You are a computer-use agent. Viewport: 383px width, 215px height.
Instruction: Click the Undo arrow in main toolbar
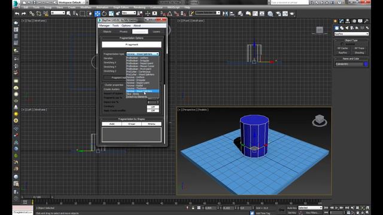[17, 14]
